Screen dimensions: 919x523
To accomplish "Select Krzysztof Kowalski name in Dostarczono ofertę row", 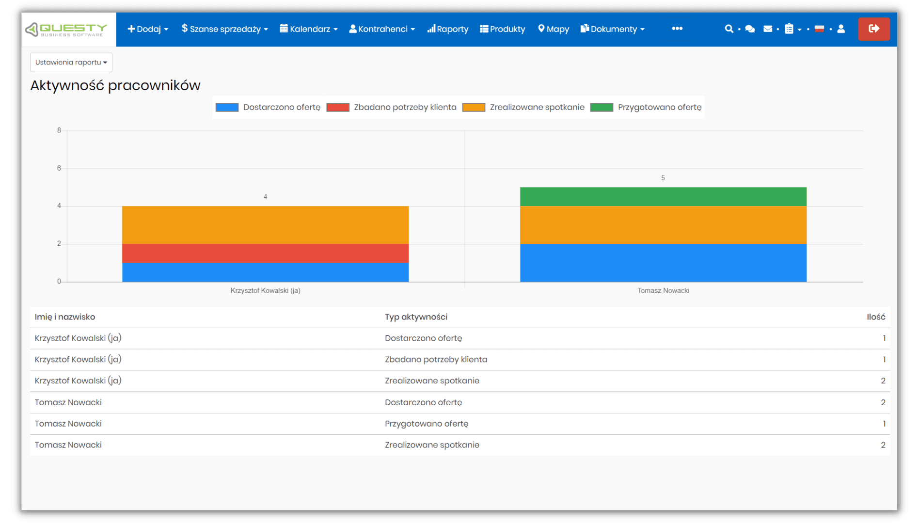I will (x=78, y=338).
